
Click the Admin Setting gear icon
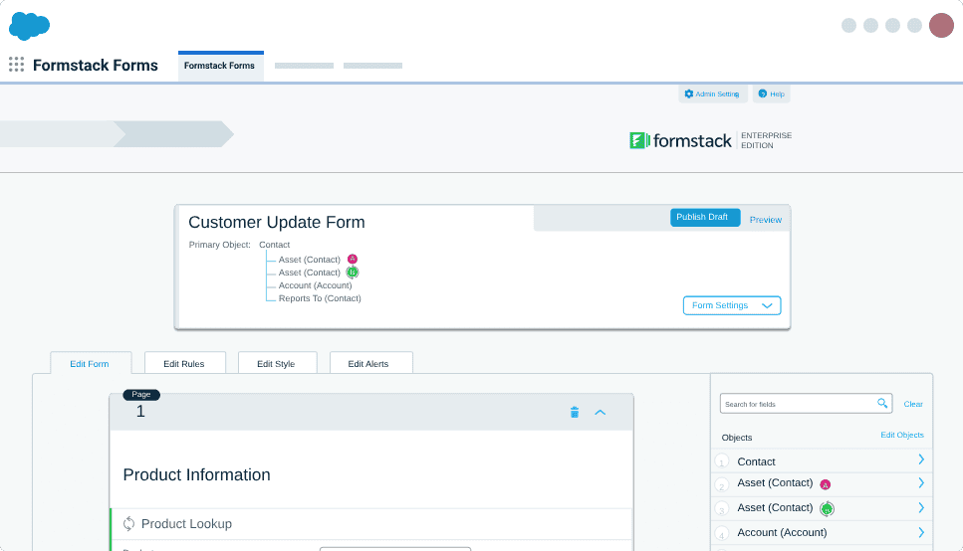click(x=688, y=93)
